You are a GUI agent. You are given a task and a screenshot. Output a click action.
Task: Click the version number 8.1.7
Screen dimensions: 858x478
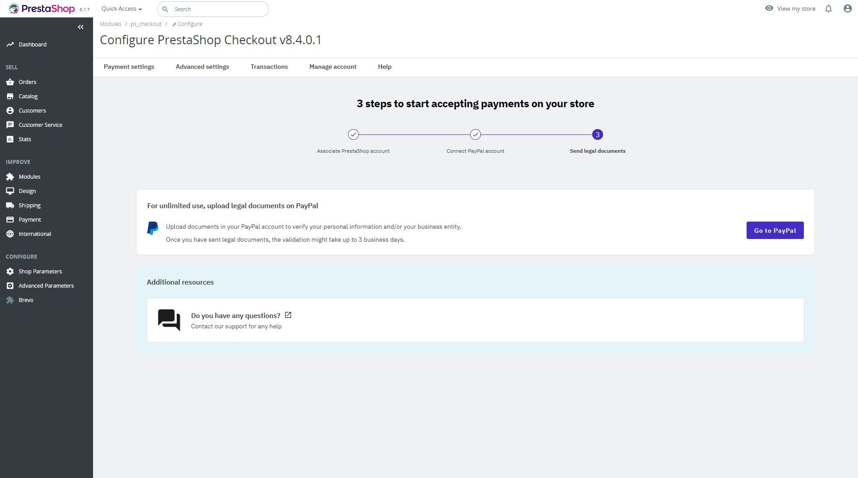point(85,10)
